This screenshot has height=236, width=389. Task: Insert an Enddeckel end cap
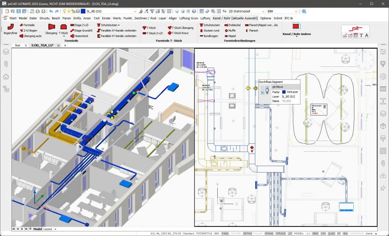(x=232, y=25)
